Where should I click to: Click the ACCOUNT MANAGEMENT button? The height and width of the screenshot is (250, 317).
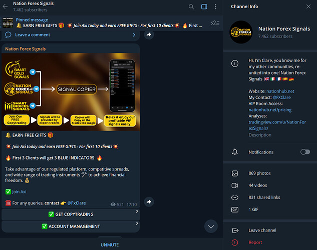(x=71, y=226)
